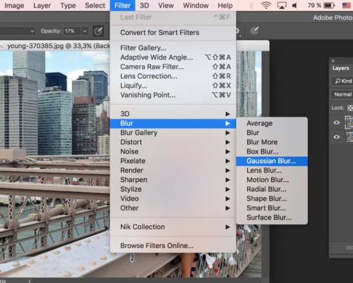Expand the Video submenu
The image size is (353, 283).
pyautogui.click(x=173, y=199)
